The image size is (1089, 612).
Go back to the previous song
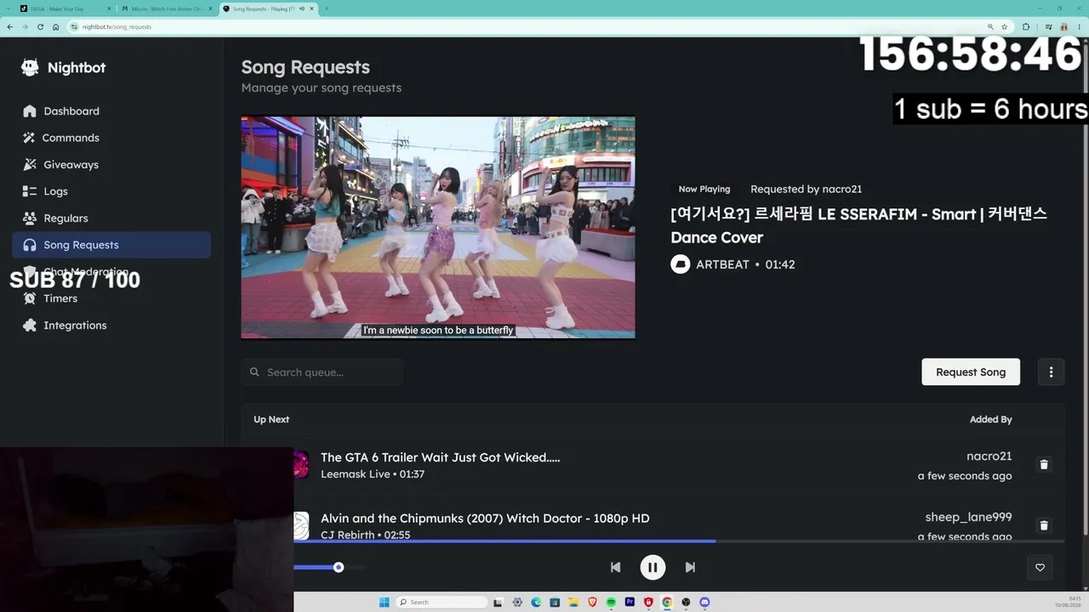click(615, 567)
